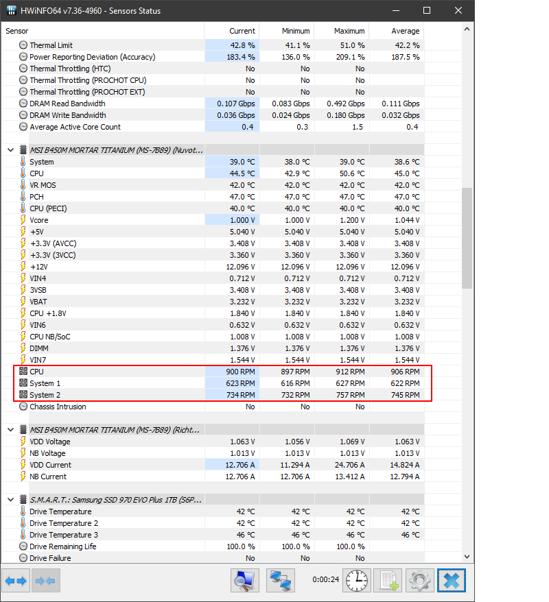The image size is (549, 602).
Task: Reset the elapsed time clock icon
Action: (357, 581)
